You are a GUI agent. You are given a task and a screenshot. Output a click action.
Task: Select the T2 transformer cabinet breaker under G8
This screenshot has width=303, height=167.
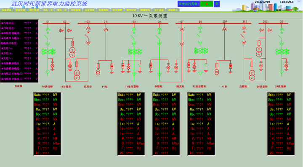tap(199, 36)
